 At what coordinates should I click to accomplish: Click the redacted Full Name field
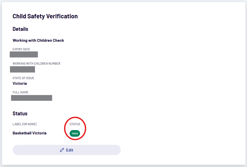tap(31, 98)
